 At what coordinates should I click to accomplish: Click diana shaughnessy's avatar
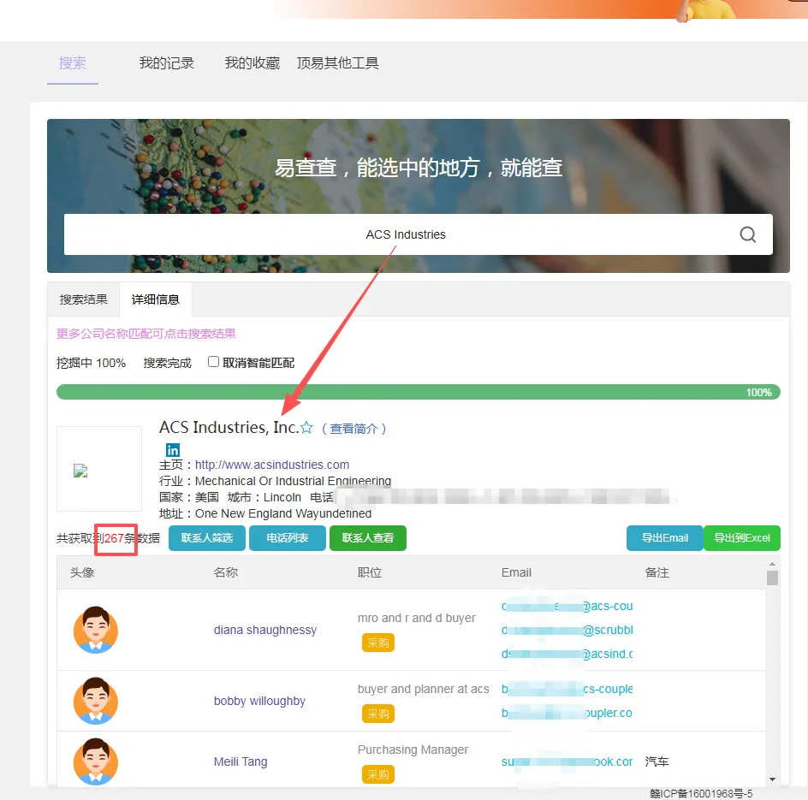95,630
